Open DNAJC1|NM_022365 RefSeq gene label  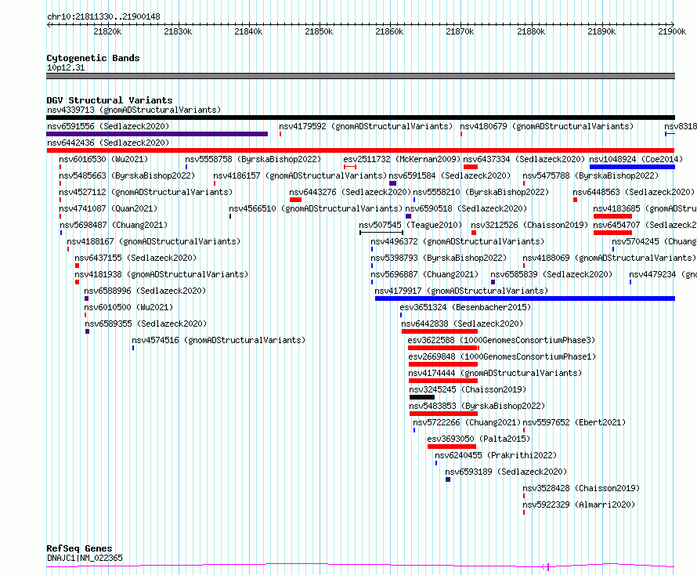[85, 558]
